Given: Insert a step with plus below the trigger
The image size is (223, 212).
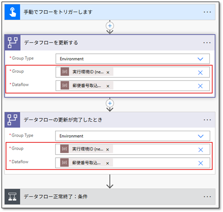Looking at the screenshot, I should coord(110,26).
